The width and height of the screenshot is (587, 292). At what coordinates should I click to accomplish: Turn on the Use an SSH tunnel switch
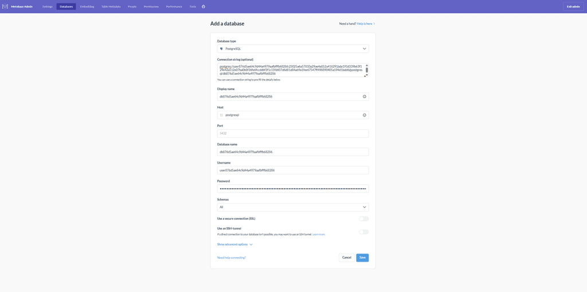click(x=363, y=232)
